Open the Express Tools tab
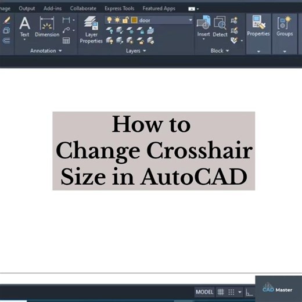This screenshot has width=302, height=302. [120, 9]
